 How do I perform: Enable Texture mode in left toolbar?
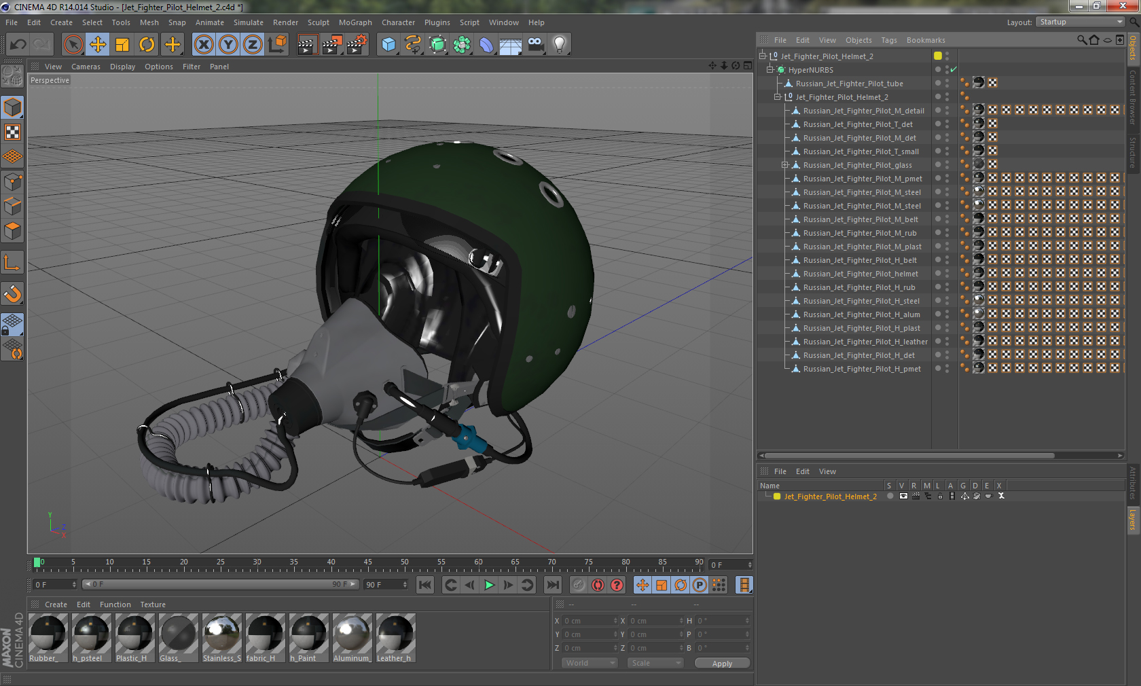point(12,132)
